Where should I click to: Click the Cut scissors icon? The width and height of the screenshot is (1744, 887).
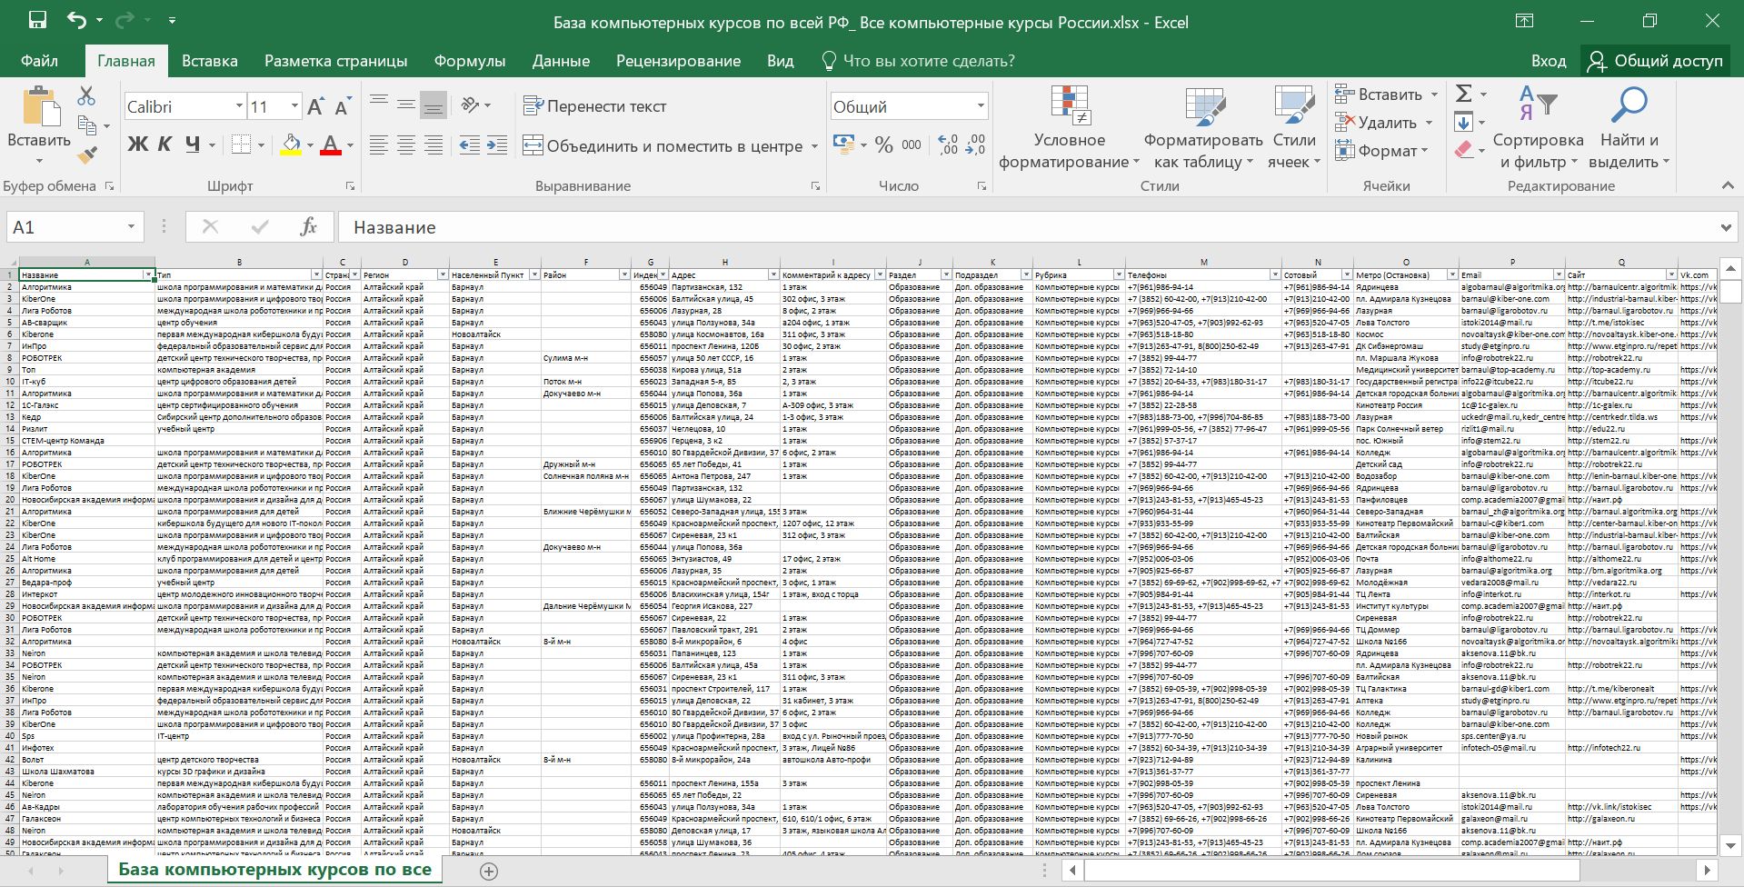pyautogui.click(x=86, y=95)
